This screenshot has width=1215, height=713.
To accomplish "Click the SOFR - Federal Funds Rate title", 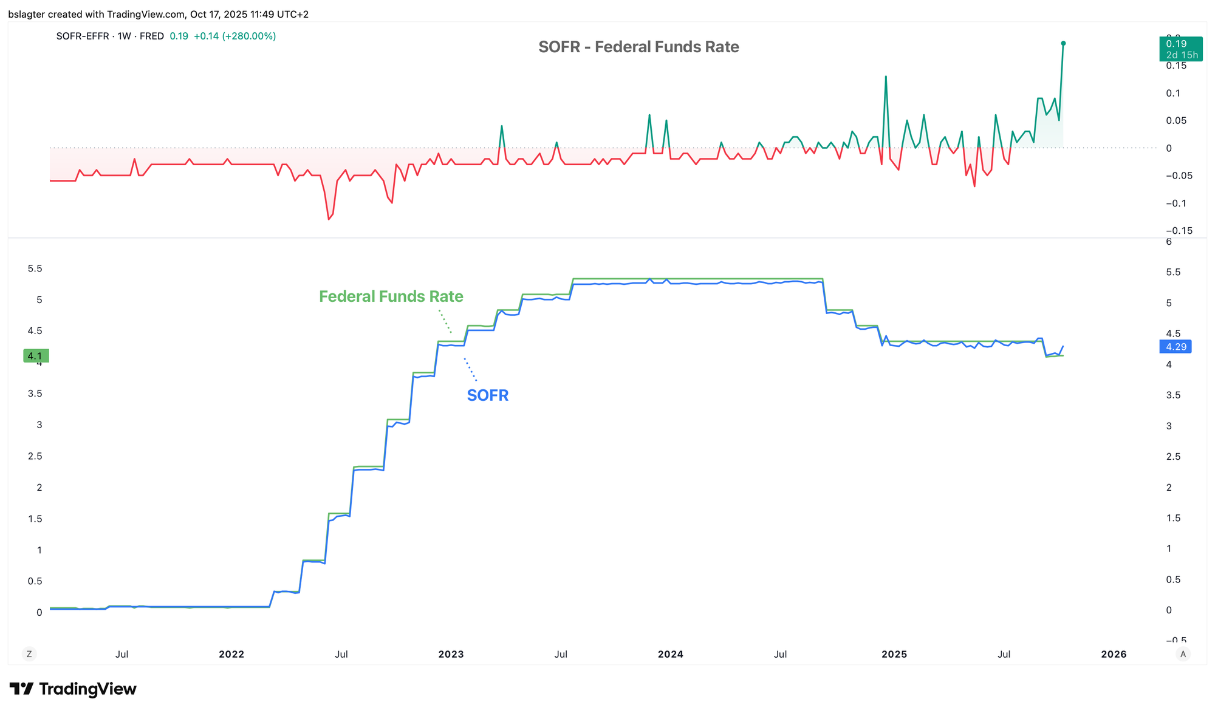I will 638,47.
